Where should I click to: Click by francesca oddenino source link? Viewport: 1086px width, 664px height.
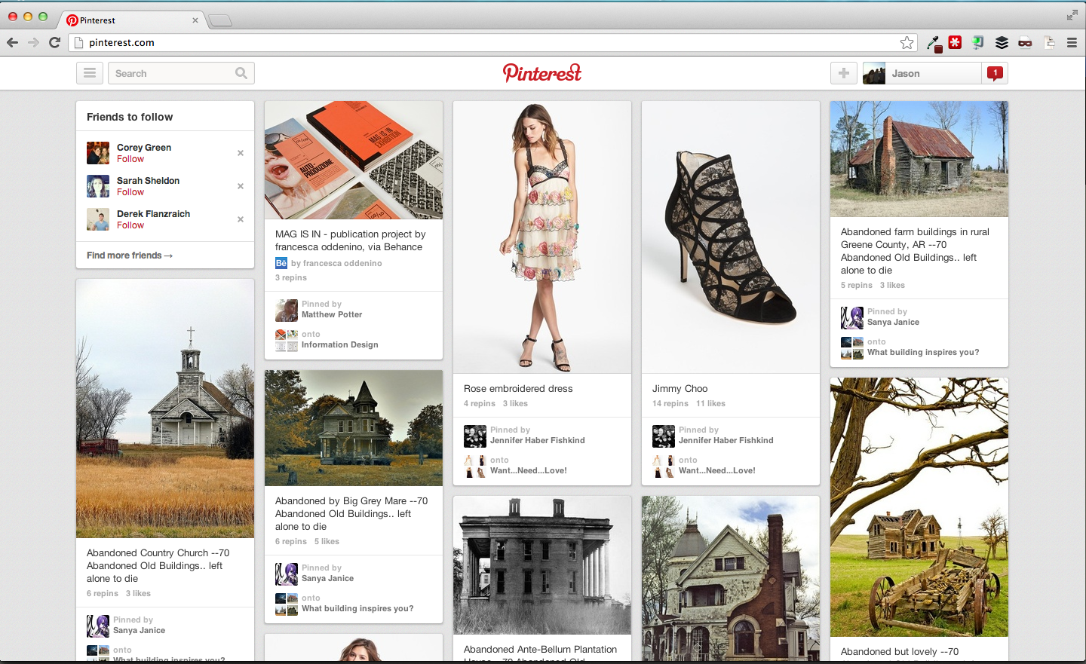pyautogui.click(x=336, y=264)
